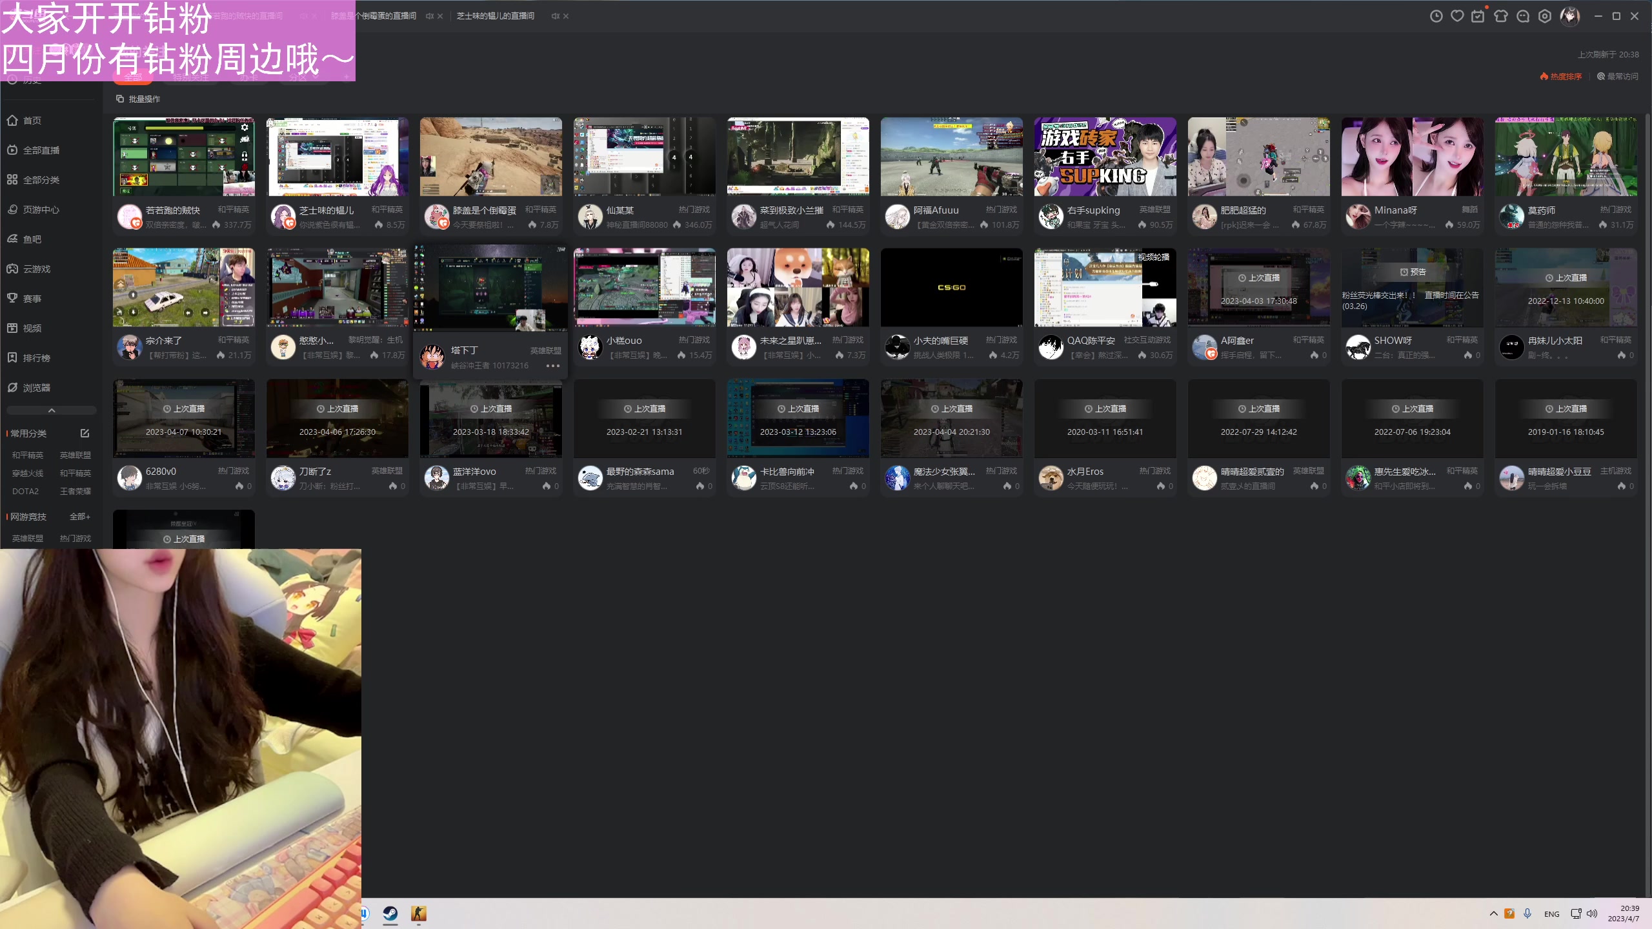Screen dimensions: 1652x929
Task: Open 莫药师 stream thumbnail
Action: click(x=1566, y=157)
